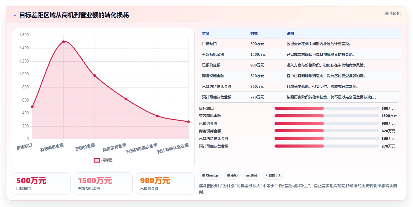Image resolution: width=413 pixels, height=207 pixels.
Task: Click the title 目标差距区域从商机到营业额的转化损耗
Action: coord(74,15)
